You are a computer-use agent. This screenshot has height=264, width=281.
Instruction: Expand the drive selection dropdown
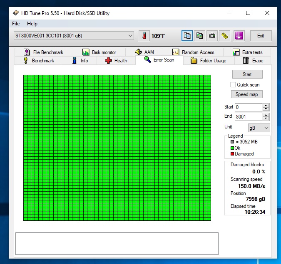tap(130, 36)
